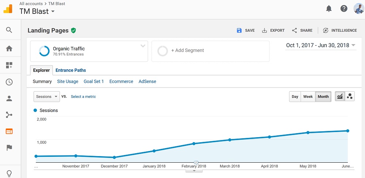Screen dimensions: 365x178
Task: Select the Site Usage sub-tab
Action: [x=68, y=81]
